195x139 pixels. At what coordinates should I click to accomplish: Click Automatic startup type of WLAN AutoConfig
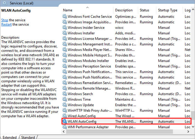[166, 121]
